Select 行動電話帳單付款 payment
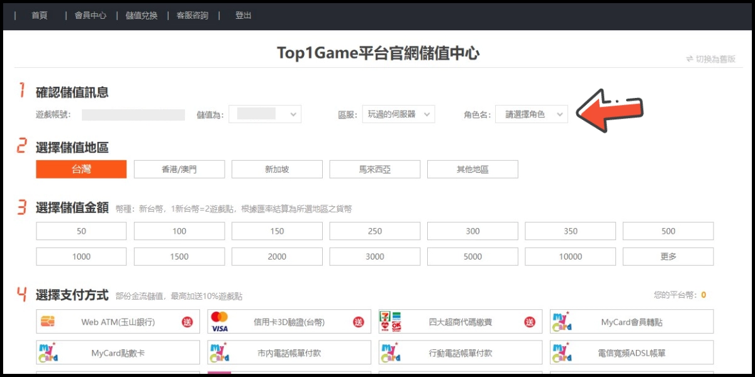This screenshot has height=377, width=755. pyautogui.click(x=461, y=352)
